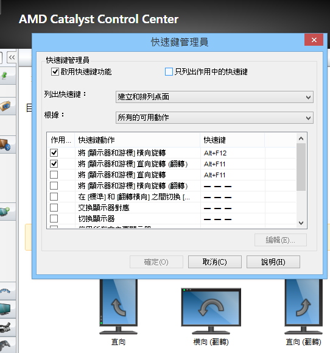Click the 作用 column header
Viewport: 330px width, 353px height.
point(61,140)
